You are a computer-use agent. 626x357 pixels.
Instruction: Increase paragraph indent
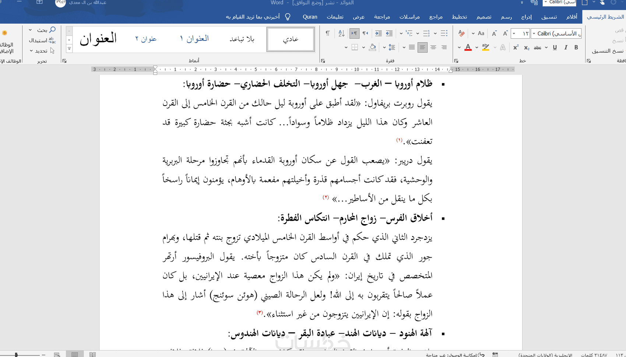pyautogui.click(x=378, y=33)
